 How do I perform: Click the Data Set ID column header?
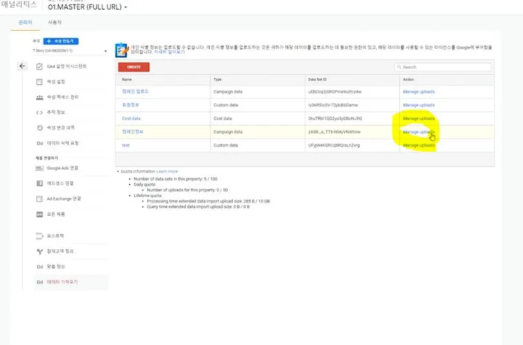pyautogui.click(x=317, y=80)
